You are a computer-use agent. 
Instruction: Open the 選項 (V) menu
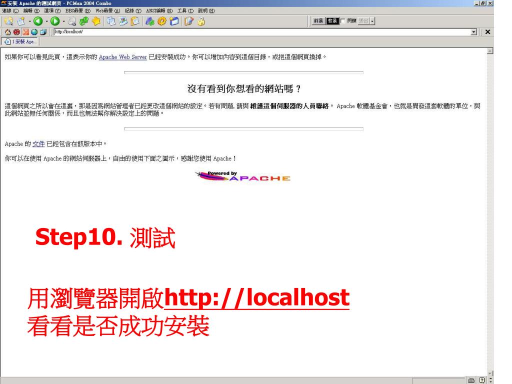click(52, 11)
